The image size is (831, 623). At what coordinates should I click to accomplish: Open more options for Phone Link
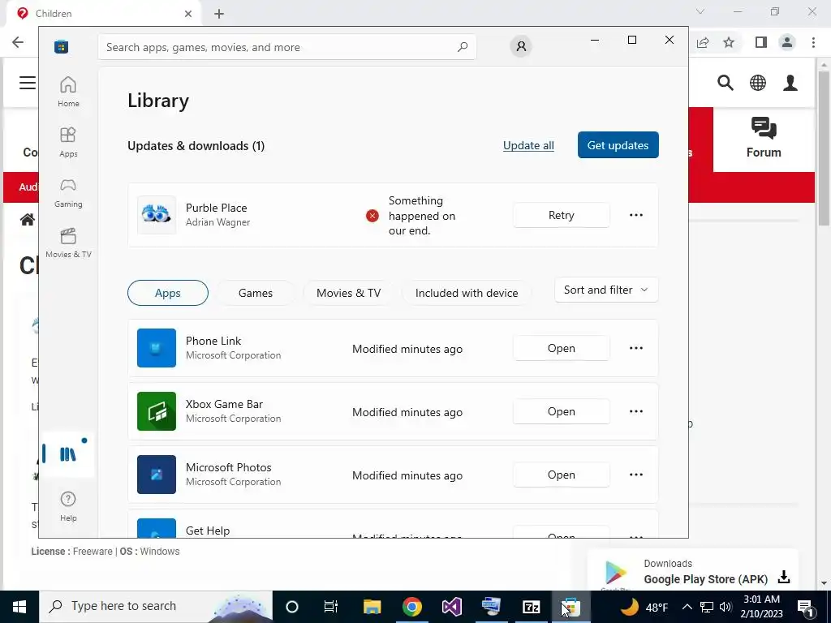pyautogui.click(x=636, y=348)
